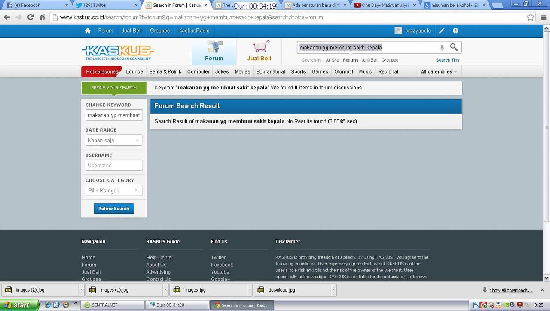Open KaskusRadio in top menu
Viewport: 550px width, 311px height.
click(x=194, y=31)
